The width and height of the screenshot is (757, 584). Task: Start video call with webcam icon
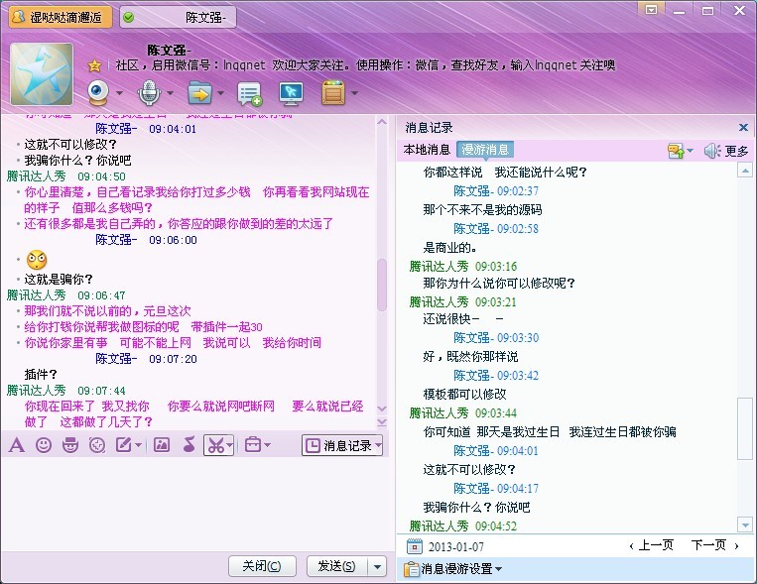tap(98, 92)
